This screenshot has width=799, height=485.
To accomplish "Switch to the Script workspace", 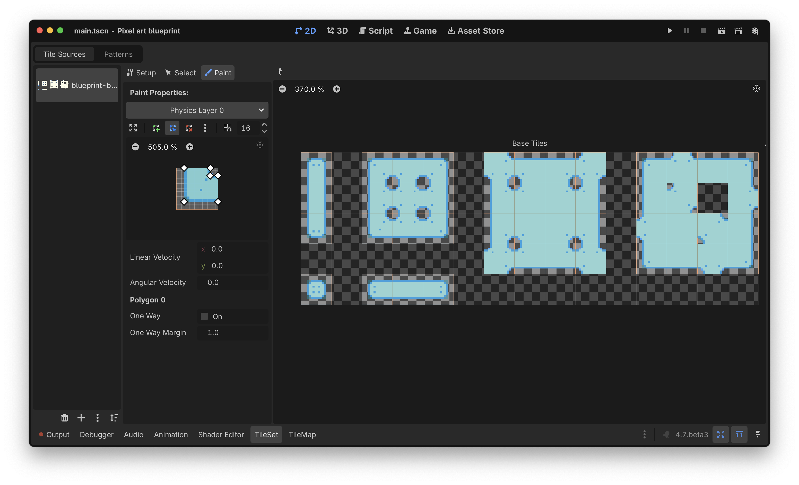I will [x=376, y=31].
